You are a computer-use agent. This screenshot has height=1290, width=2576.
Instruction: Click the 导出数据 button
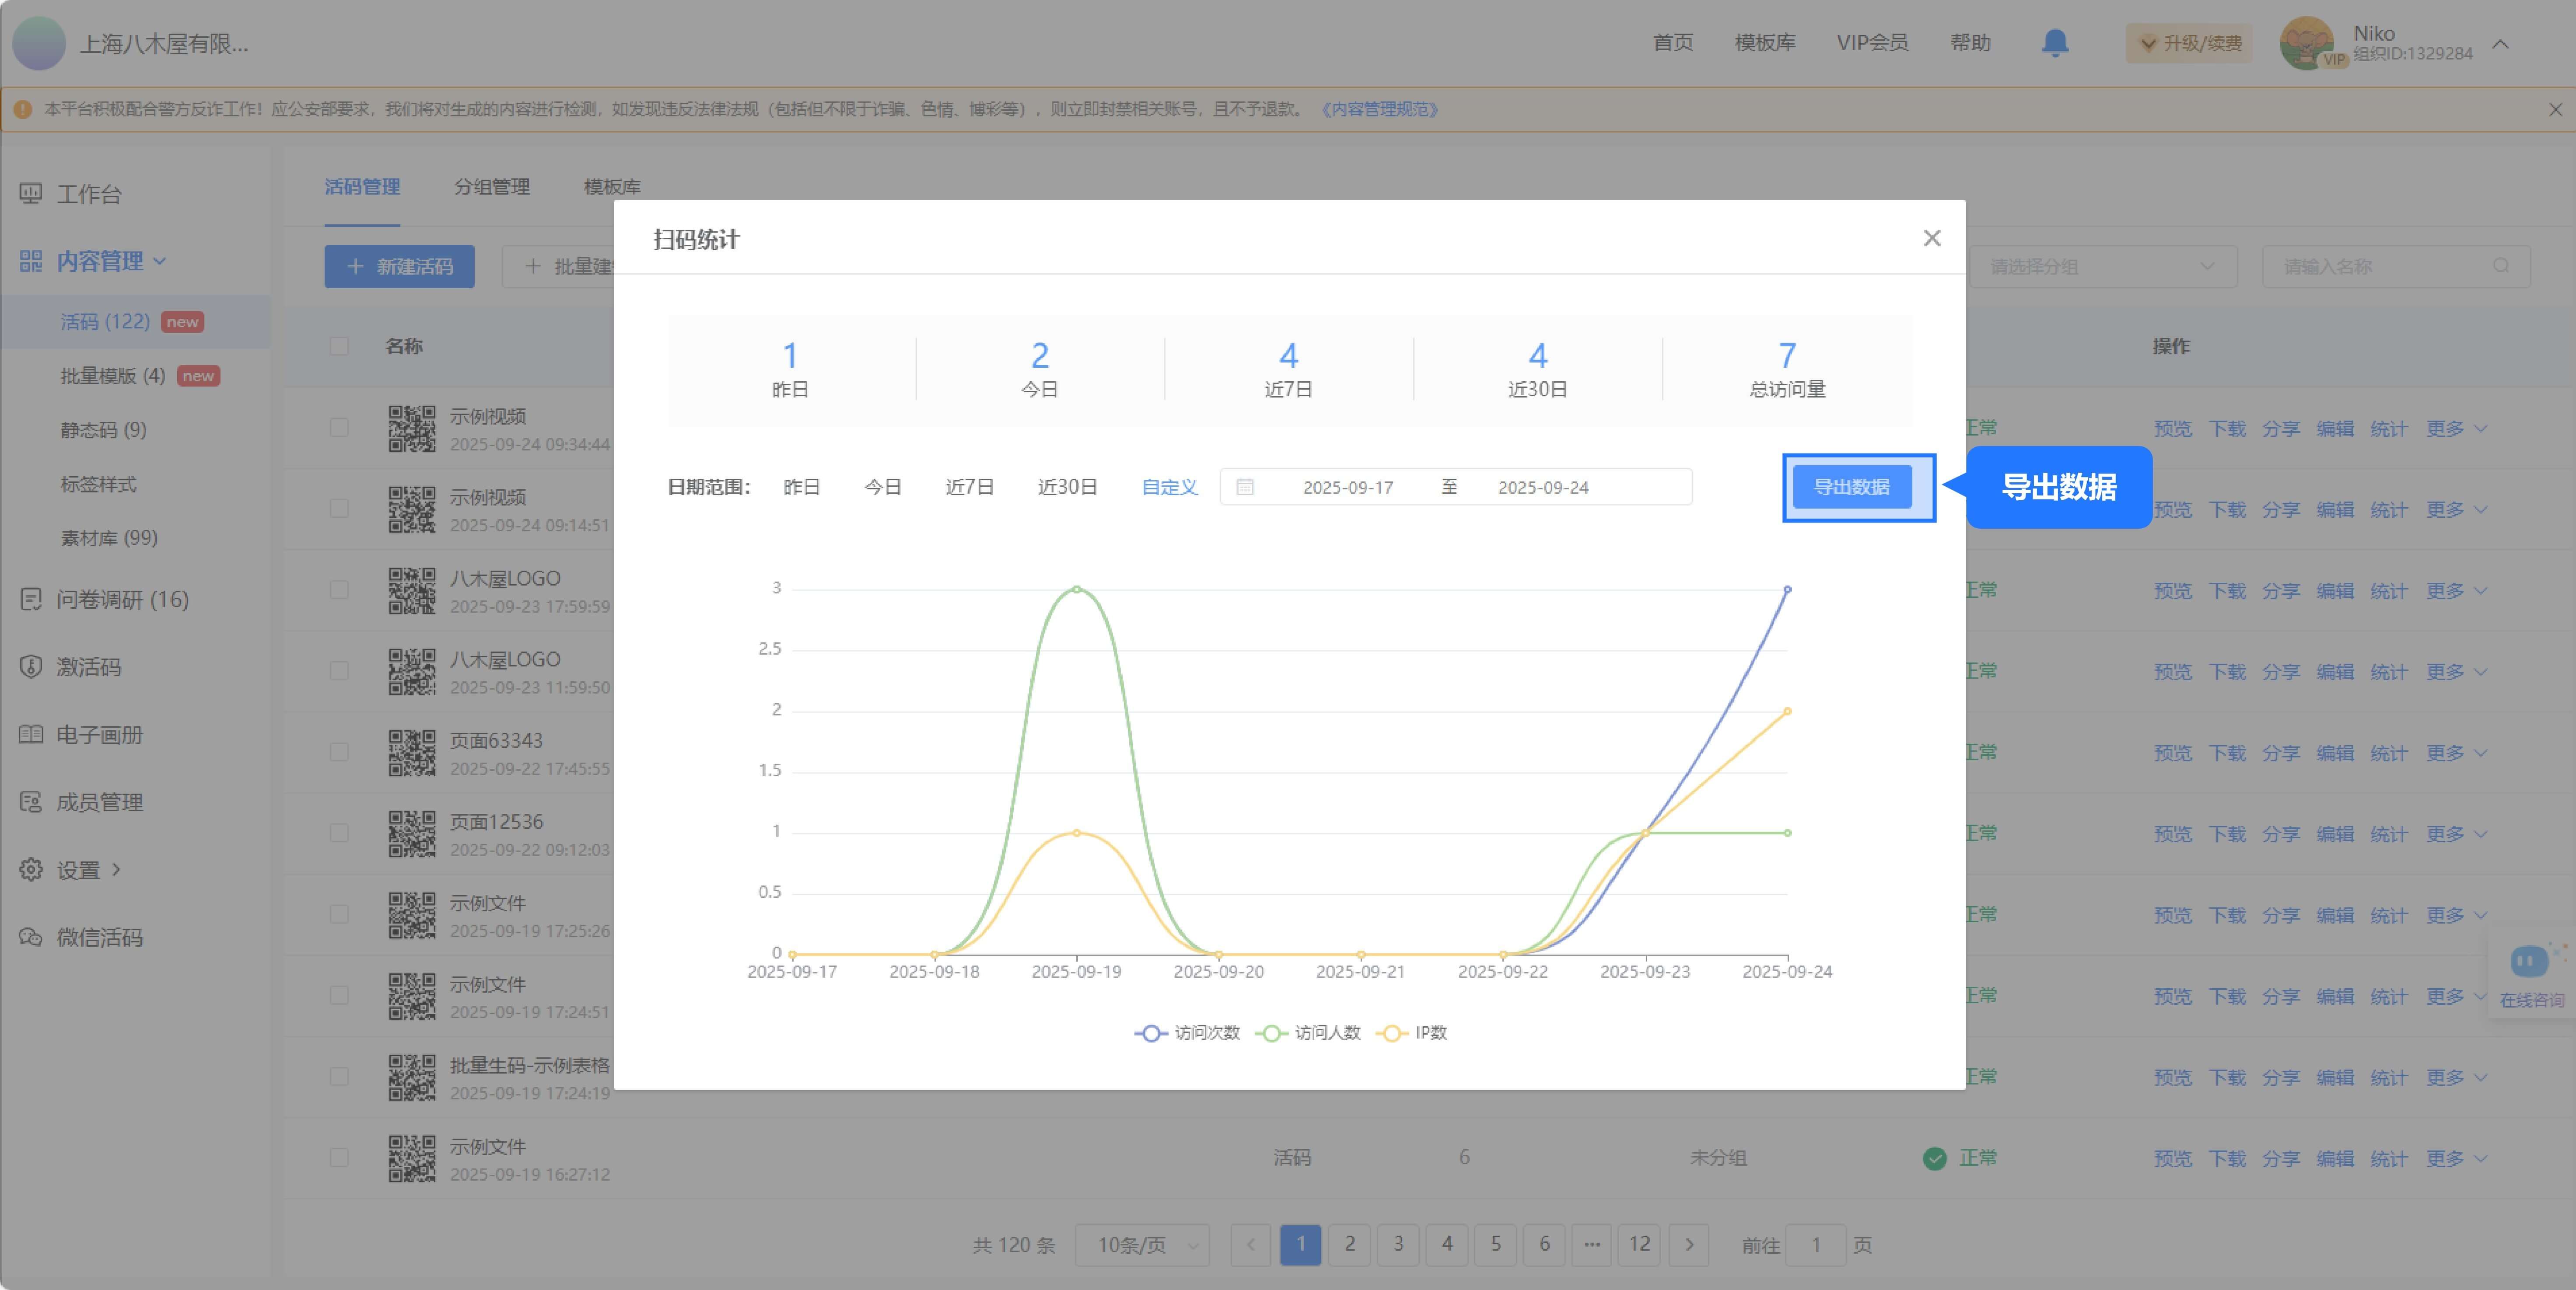[x=1851, y=488]
